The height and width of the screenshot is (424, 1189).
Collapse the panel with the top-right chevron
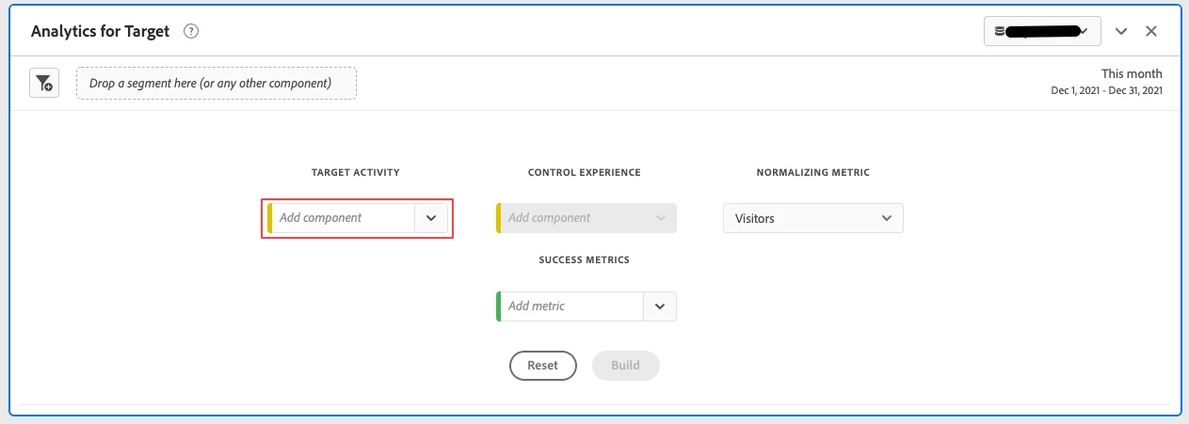point(1121,31)
